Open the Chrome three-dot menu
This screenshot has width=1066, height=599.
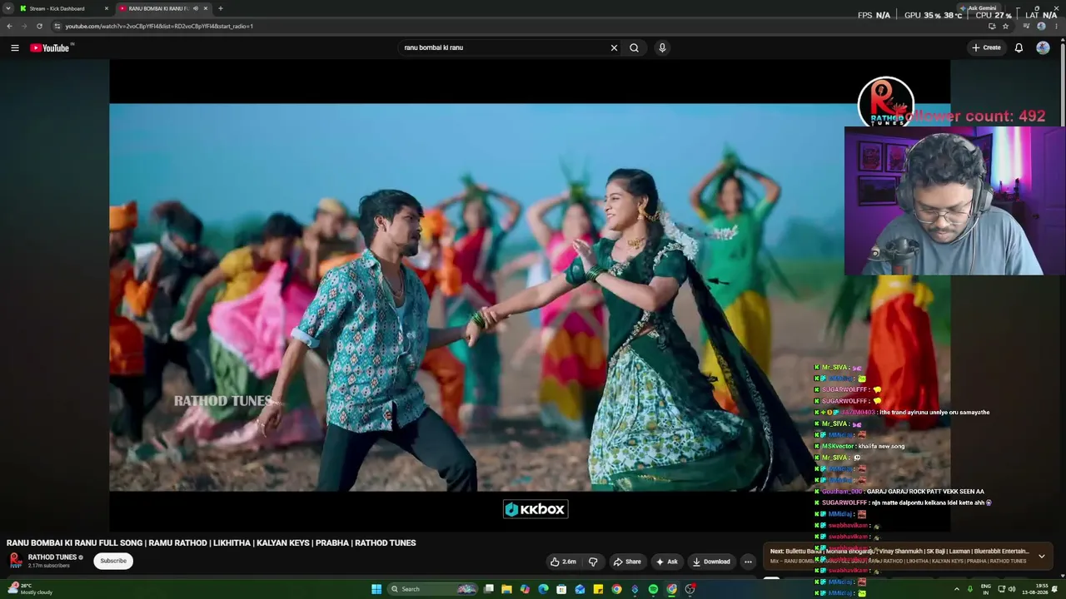pyautogui.click(x=1056, y=26)
